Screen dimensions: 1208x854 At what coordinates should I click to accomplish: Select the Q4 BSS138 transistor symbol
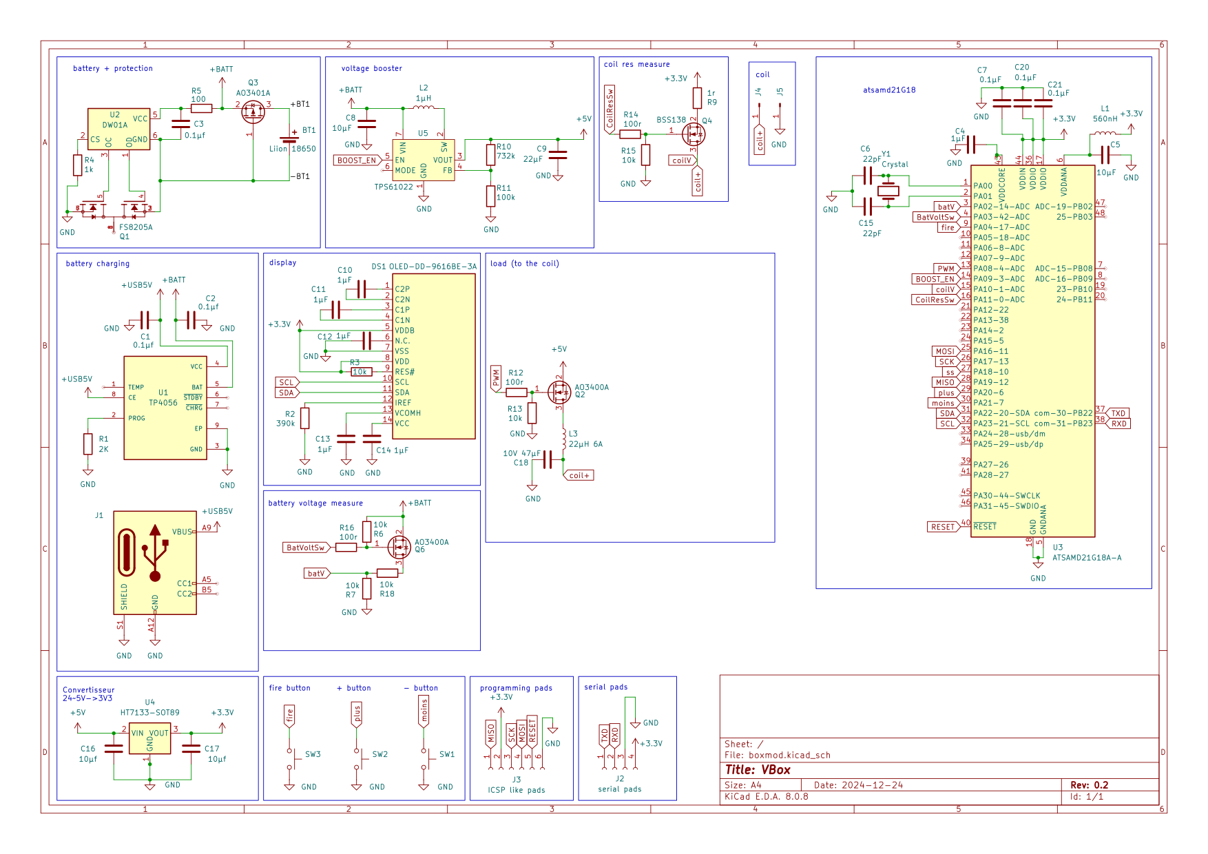(693, 134)
